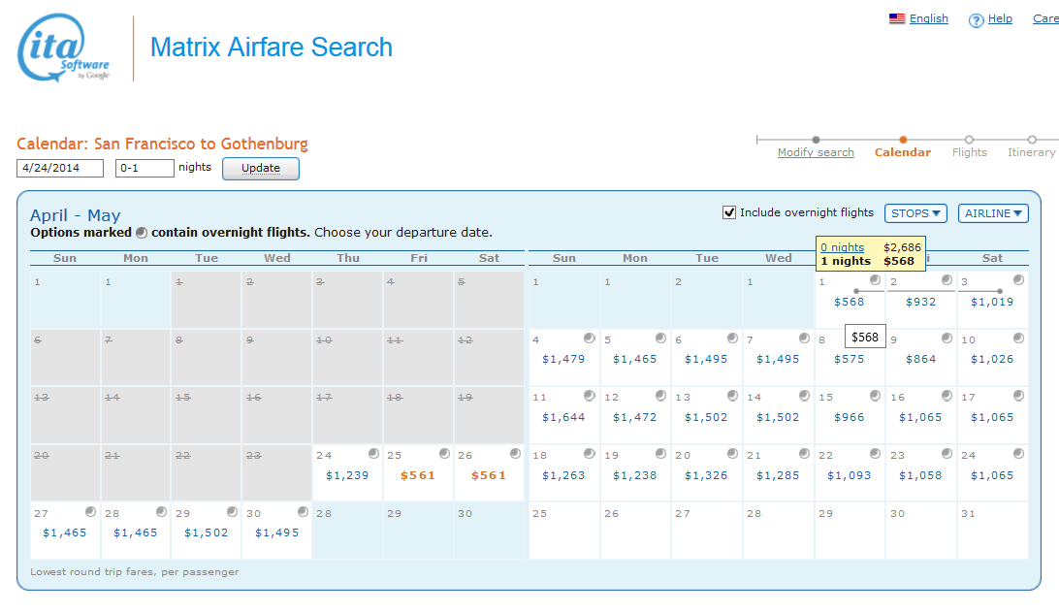Select the $561 fare on April 25
The width and height of the screenshot is (1059, 613).
[418, 475]
